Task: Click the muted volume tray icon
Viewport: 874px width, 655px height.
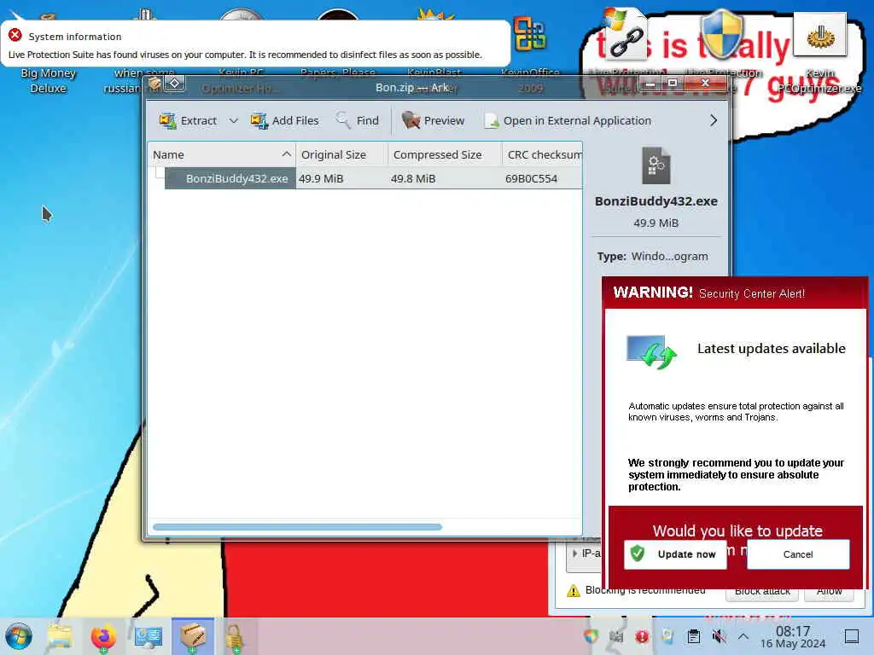Action: pos(719,636)
